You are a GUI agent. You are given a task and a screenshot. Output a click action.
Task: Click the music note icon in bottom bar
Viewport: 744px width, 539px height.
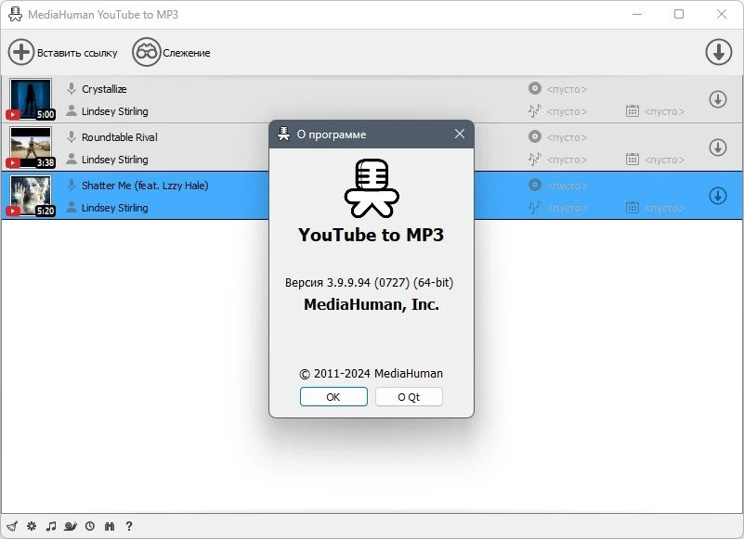tap(51, 526)
